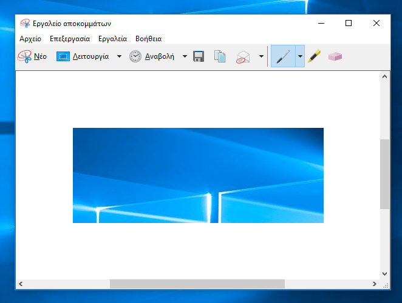The width and height of the screenshot is (402, 303).
Task: Open the Εργαλεία menu
Action: 112,39
